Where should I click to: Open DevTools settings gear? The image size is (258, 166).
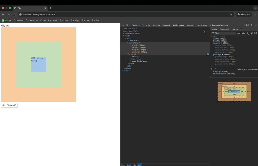pyautogui.click(x=247, y=25)
